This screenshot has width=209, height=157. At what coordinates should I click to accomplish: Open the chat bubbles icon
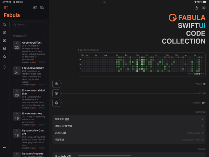point(42,7)
